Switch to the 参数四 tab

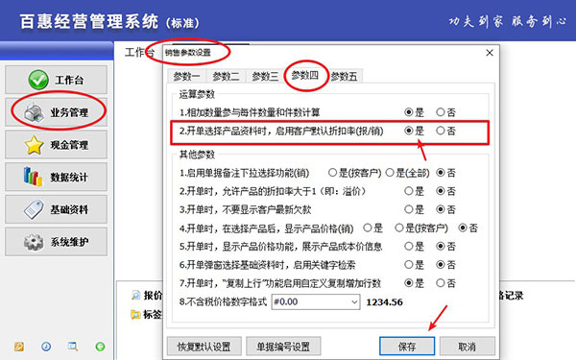[305, 75]
